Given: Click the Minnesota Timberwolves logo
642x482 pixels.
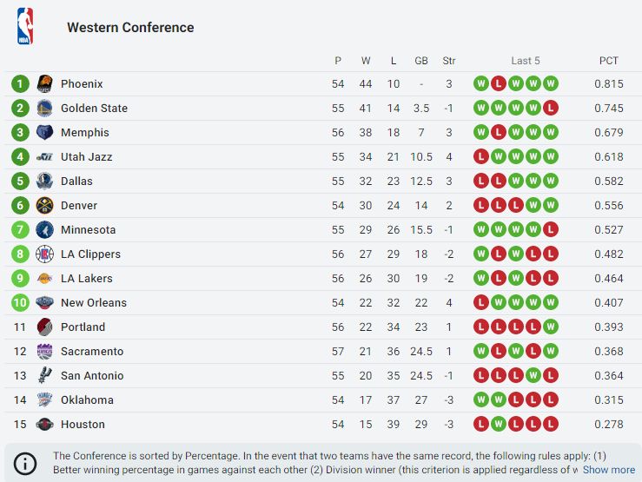Looking at the screenshot, I should click(x=44, y=230).
